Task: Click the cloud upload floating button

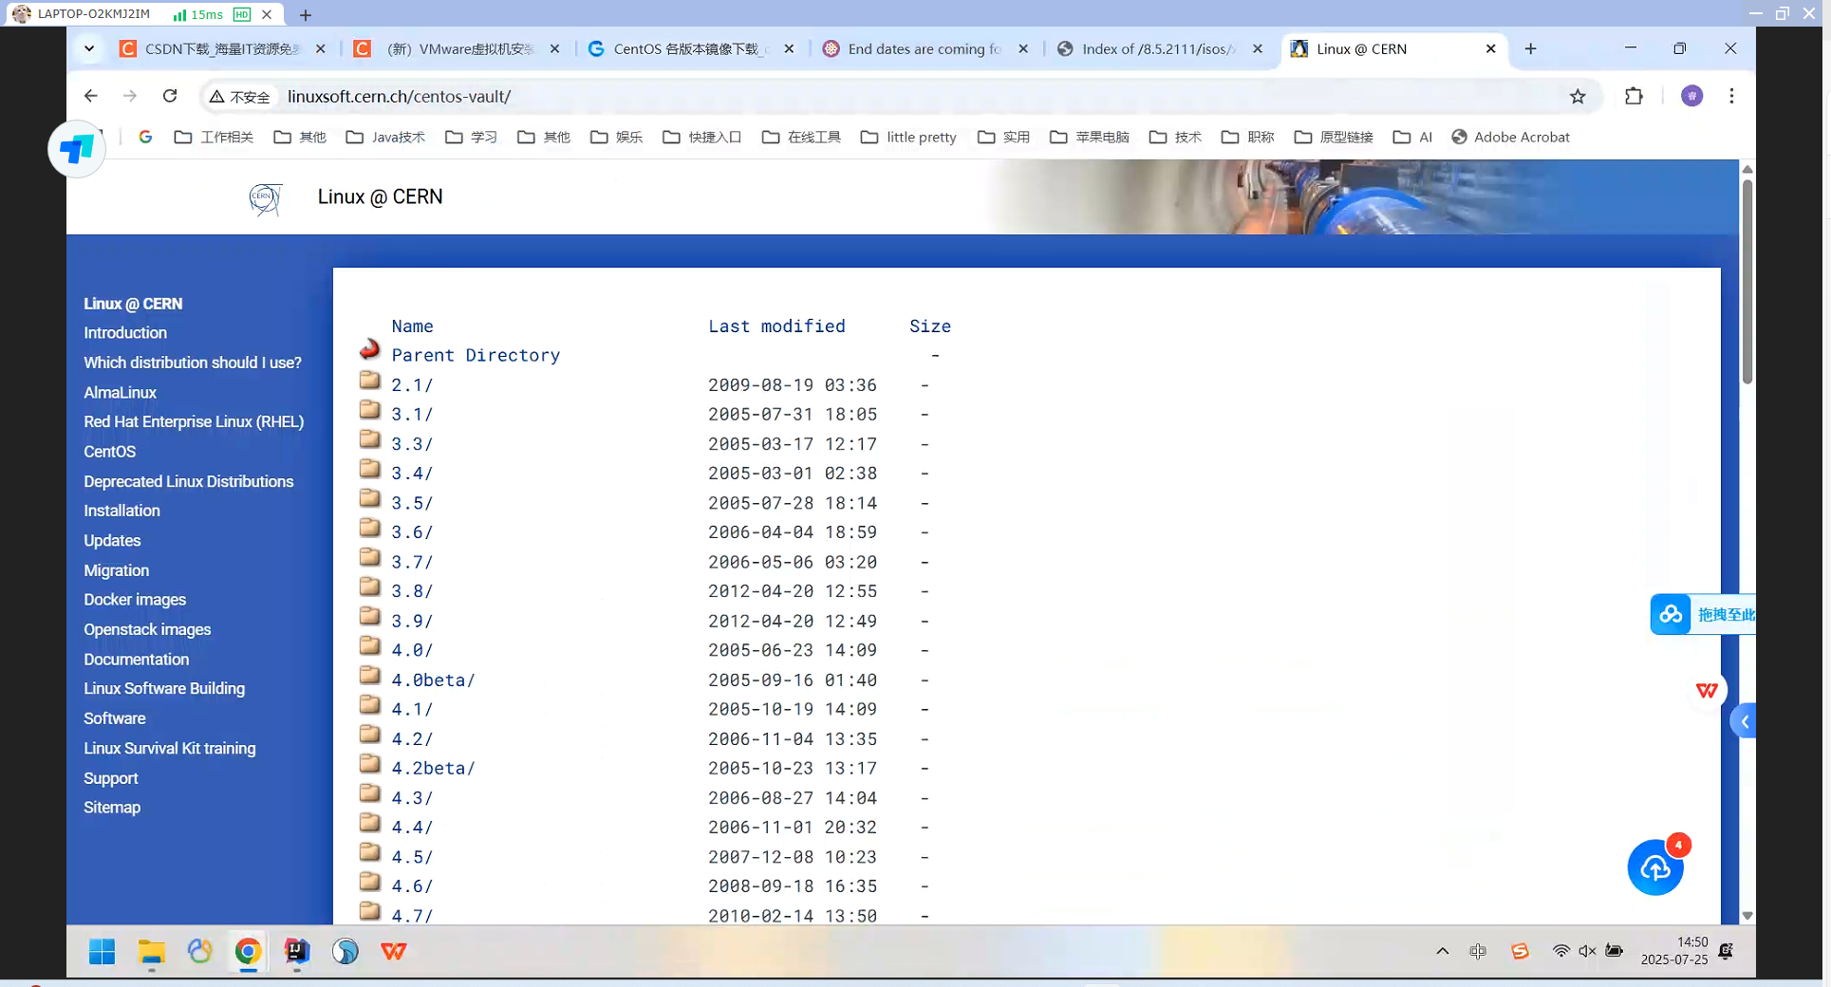Action: [x=1655, y=867]
